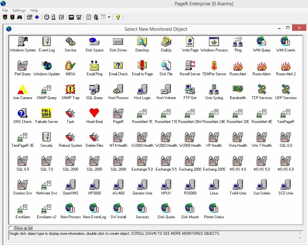Viewport: 308px width, 245px height.
Task: Select the Windows System object icon
Action: [x=23, y=42]
